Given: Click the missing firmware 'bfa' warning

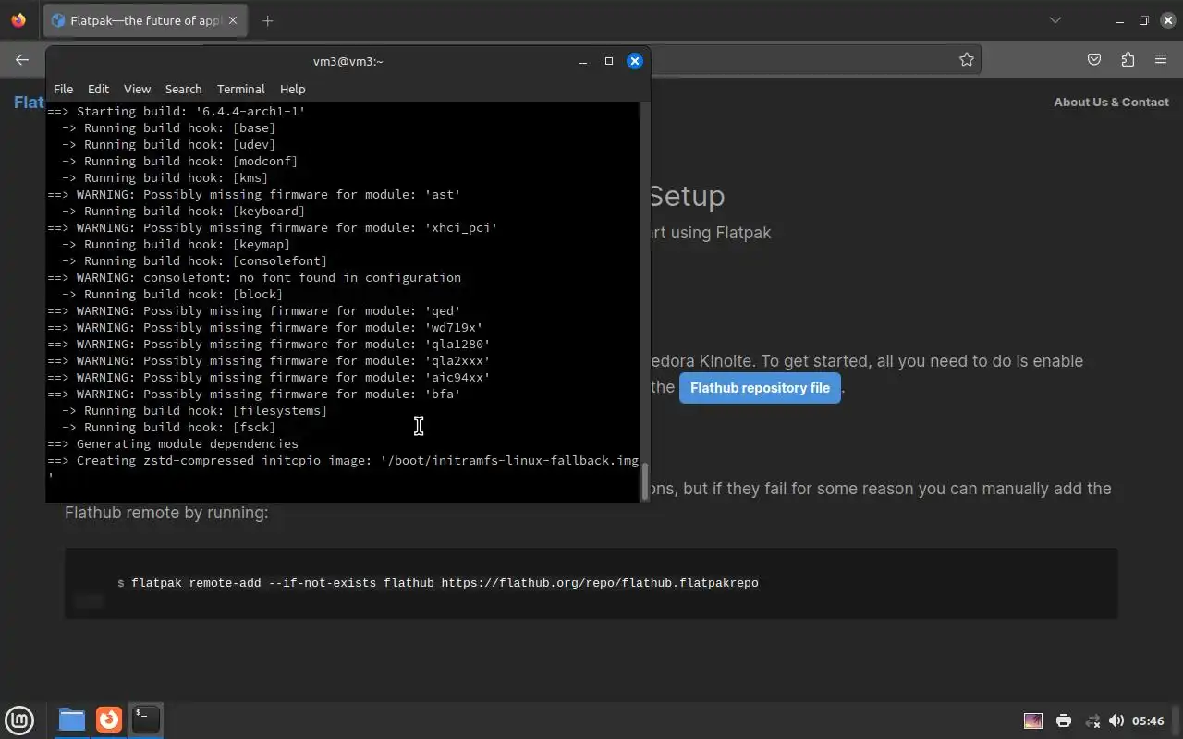Looking at the screenshot, I should 254,394.
